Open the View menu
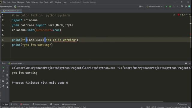This screenshot has height=108, width=192. click(x=14, y=2)
